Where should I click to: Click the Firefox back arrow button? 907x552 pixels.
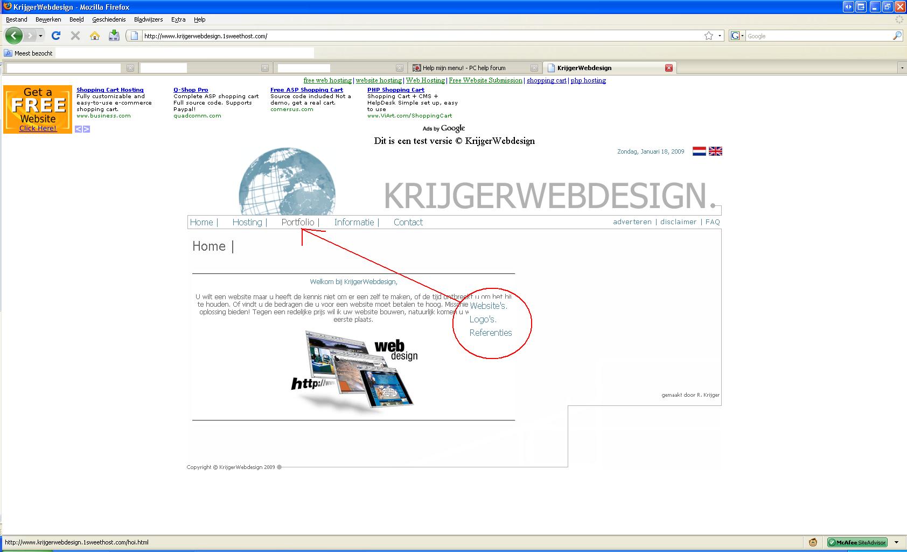(13, 36)
